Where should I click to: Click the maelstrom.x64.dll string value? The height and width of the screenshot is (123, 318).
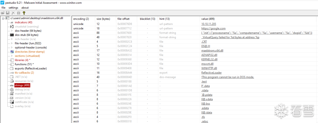212,50
